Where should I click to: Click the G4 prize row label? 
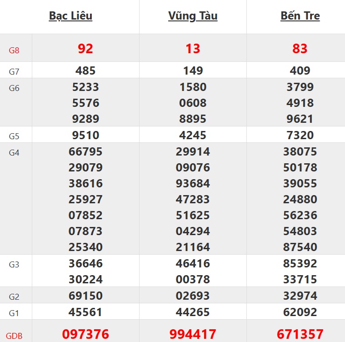click(x=14, y=152)
